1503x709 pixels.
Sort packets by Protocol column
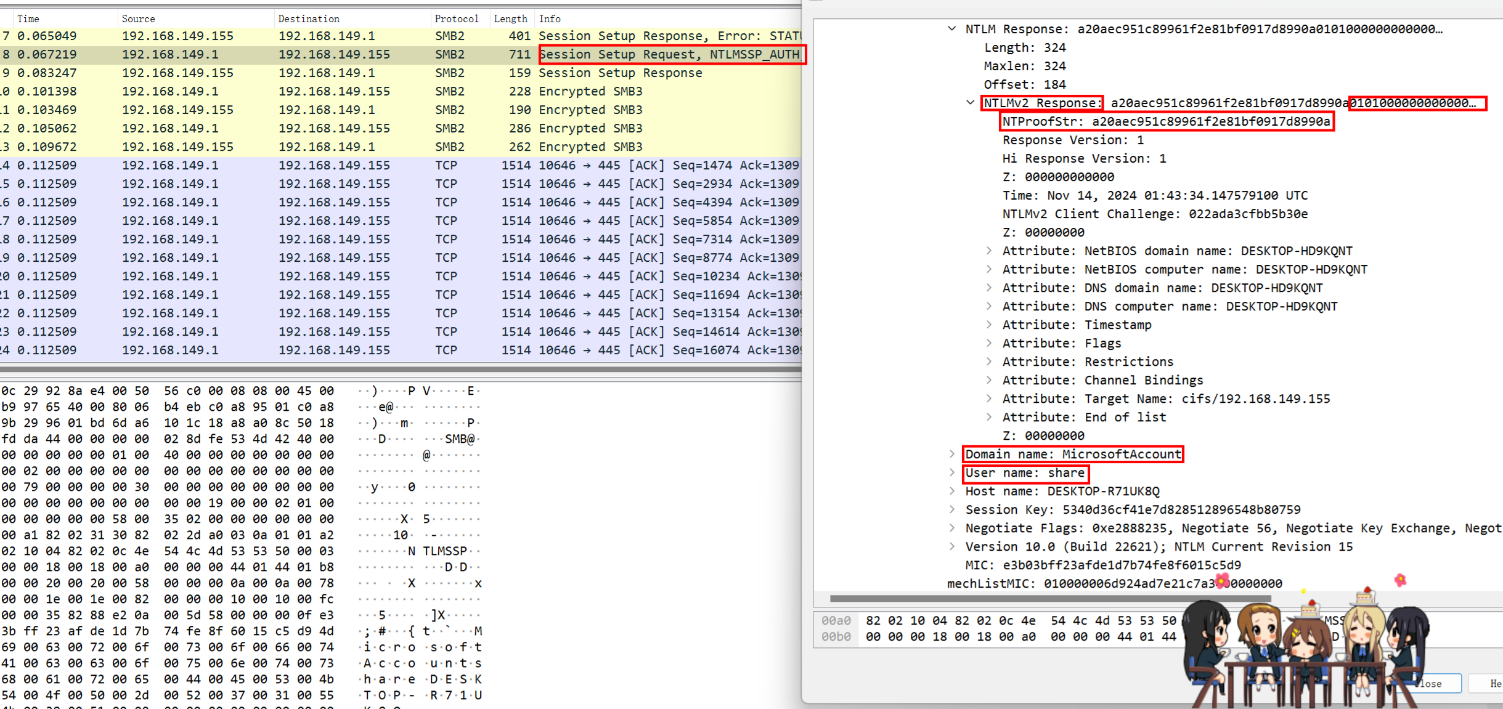[457, 18]
